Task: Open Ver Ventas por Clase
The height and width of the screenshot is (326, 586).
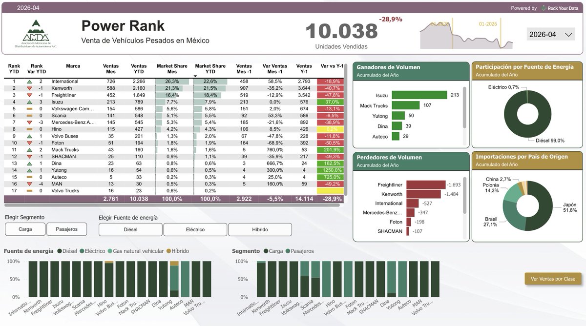Action: (553, 279)
